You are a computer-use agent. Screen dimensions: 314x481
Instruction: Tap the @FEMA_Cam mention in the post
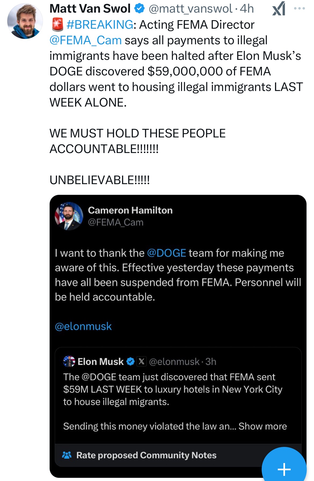[86, 40]
